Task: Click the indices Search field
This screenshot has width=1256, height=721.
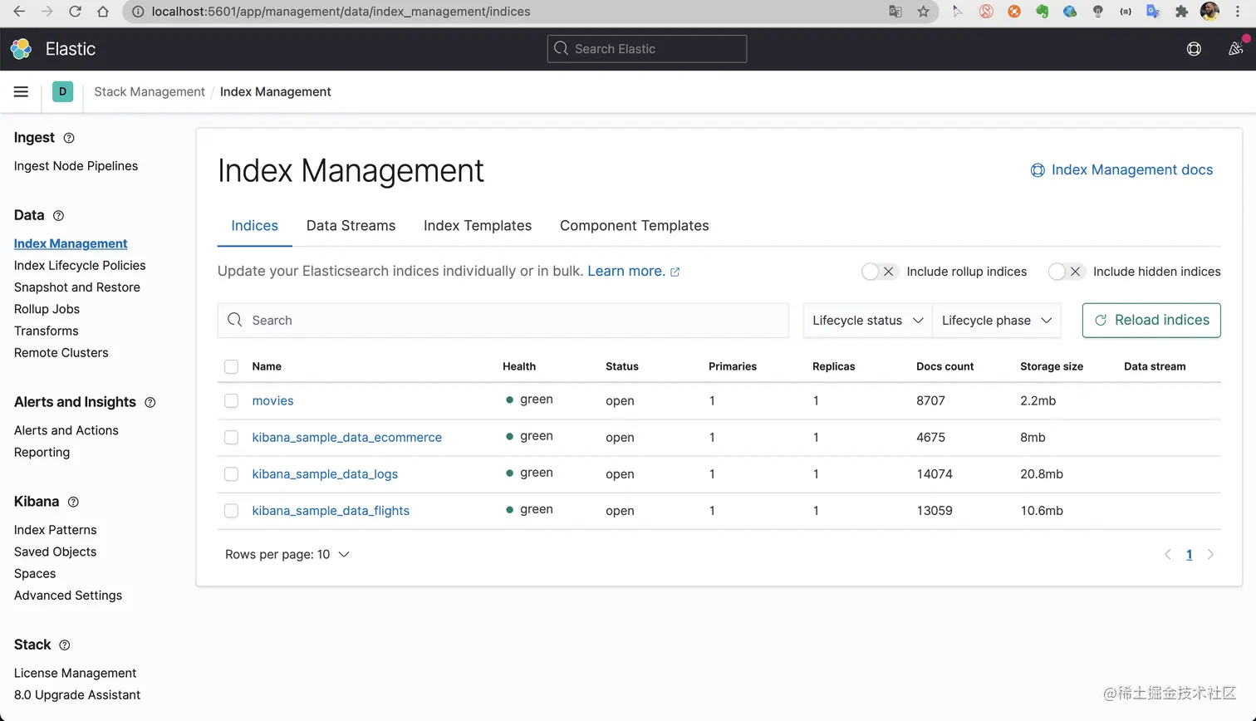Action: 503,321
